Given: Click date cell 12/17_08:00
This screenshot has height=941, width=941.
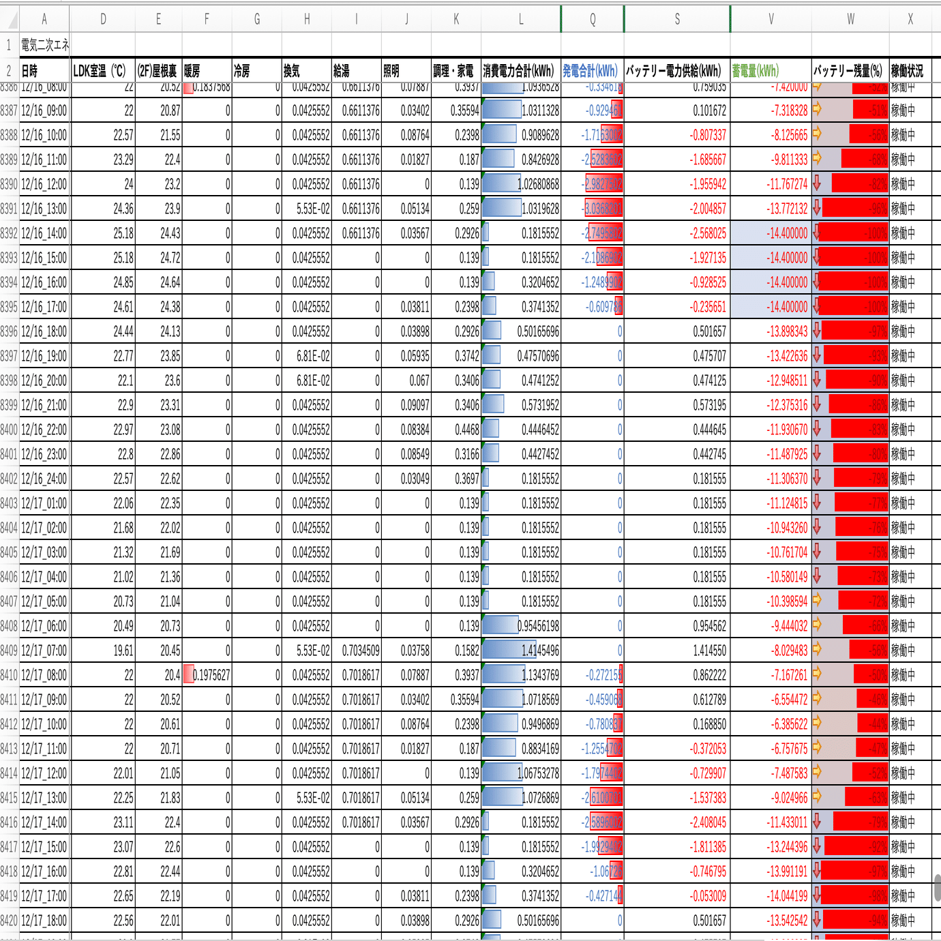Looking at the screenshot, I should (45, 675).
